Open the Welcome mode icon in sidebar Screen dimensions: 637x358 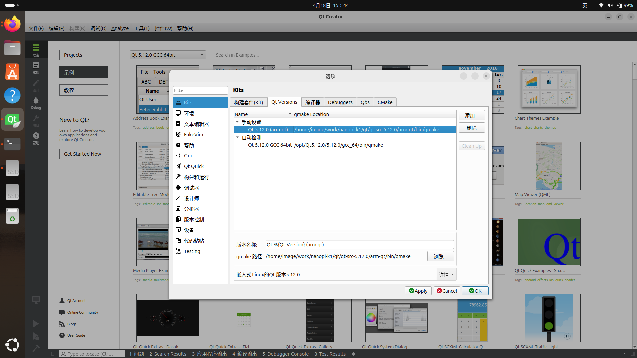point(36,50)
